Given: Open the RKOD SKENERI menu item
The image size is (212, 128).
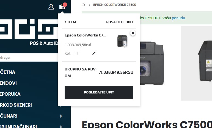Looking at the screenshot, I should click(16, 105).
